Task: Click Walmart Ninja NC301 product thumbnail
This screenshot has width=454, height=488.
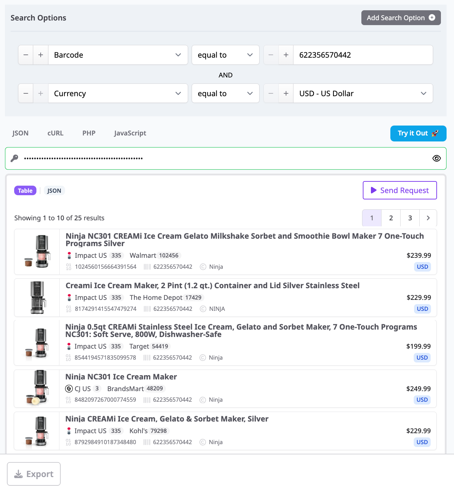Action: point(37,252)
